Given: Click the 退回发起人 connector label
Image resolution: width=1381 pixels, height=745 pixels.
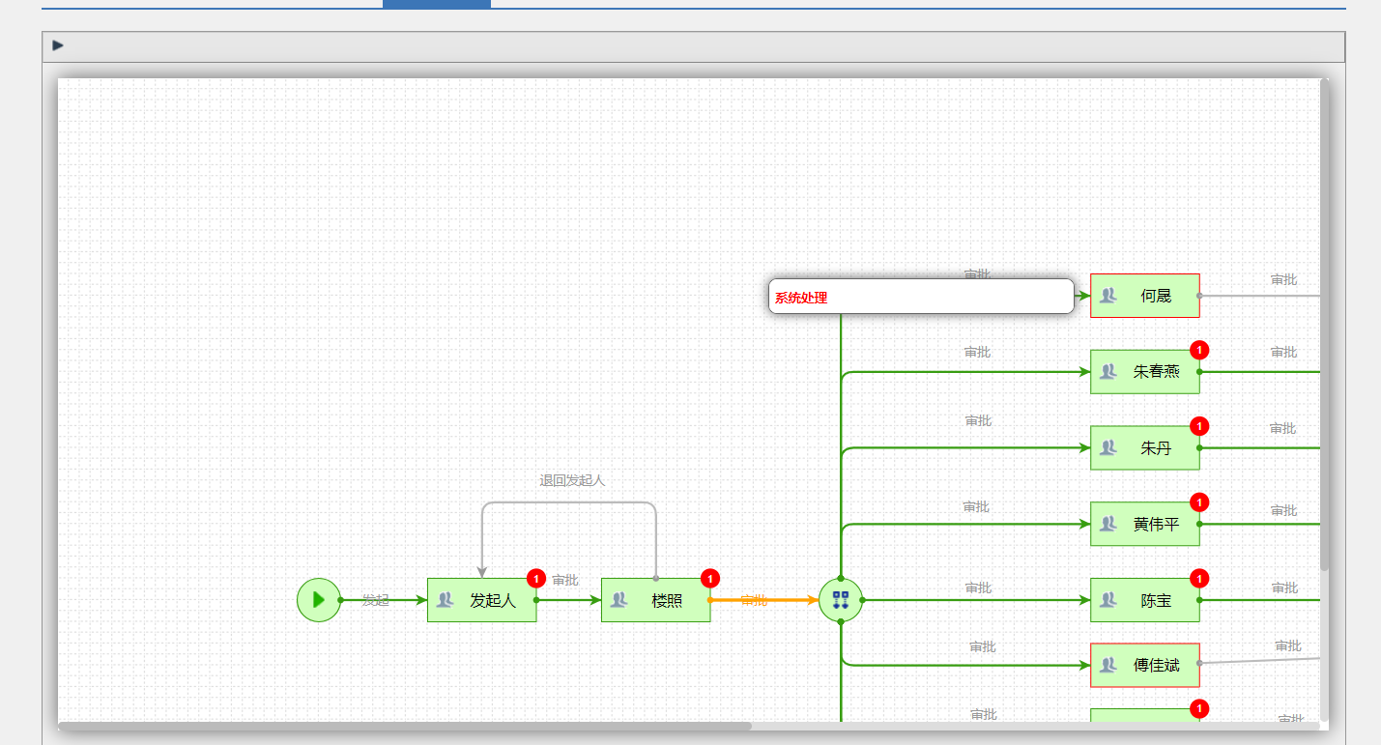Looking at the screenshot, I should [x=572, y=480].
